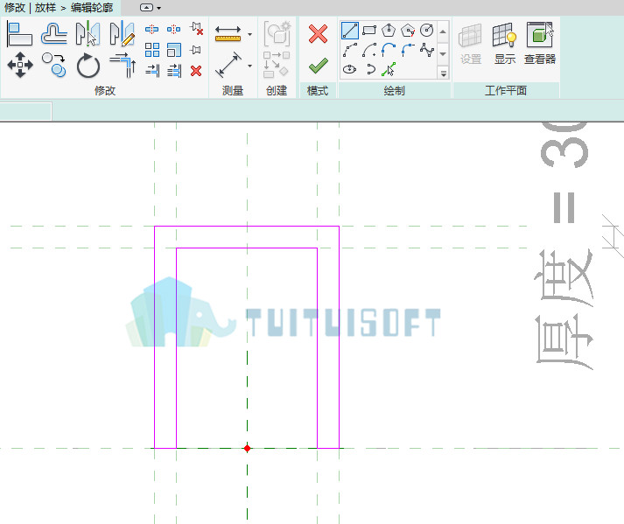Select the Split with Gap tool
This screenshot has width=624, height=524.
tap(174, 29)
